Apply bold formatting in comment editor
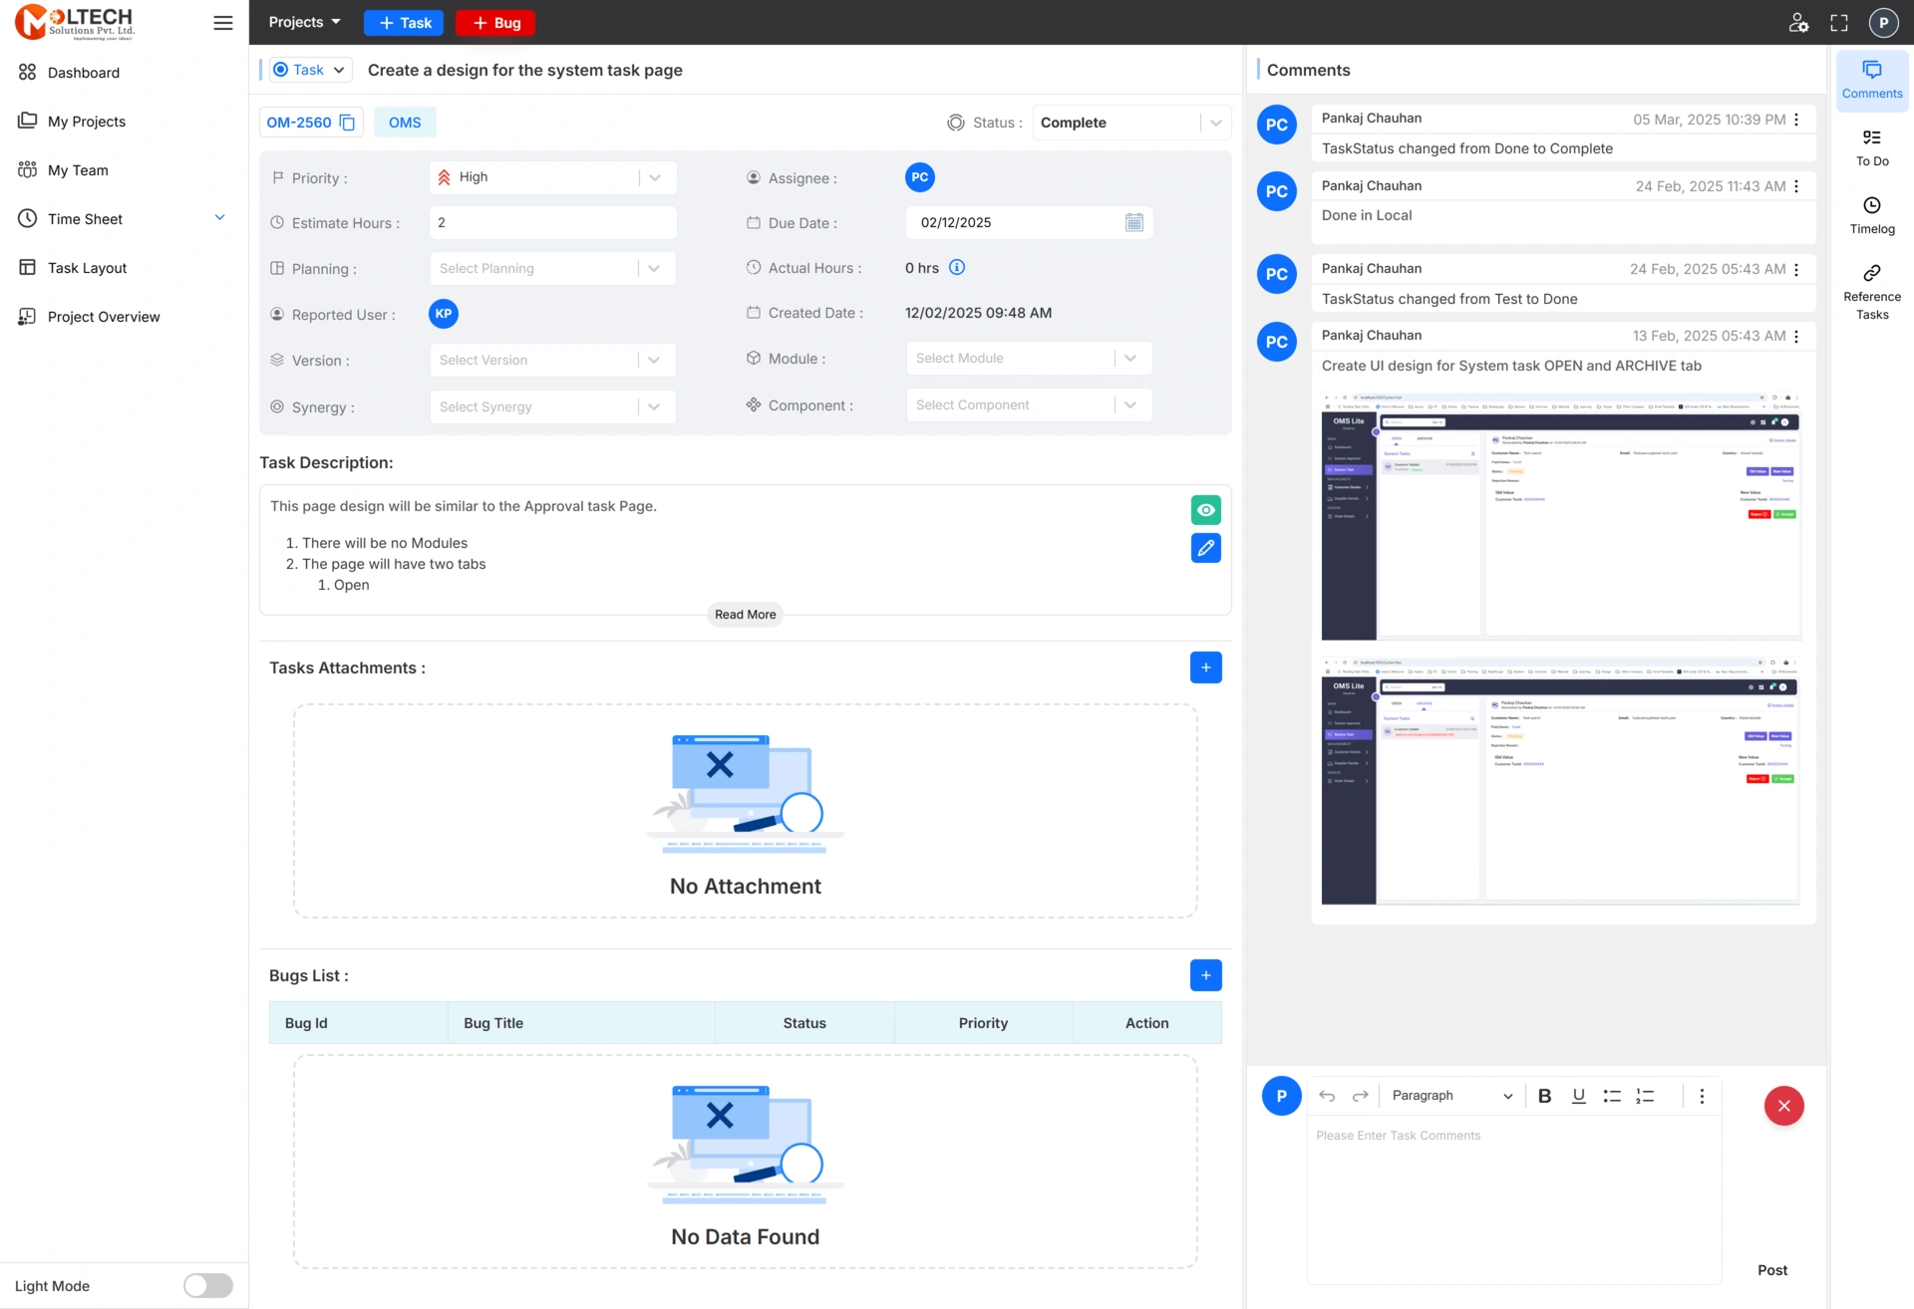This screenshot has height=1309, width=1914. (x=1544, y=1096)
